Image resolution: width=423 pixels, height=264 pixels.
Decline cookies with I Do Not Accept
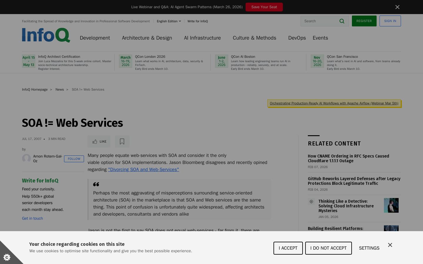328,248
